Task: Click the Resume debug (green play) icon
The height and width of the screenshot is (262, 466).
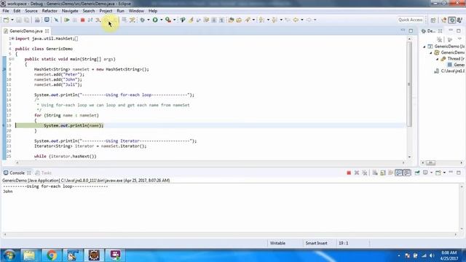Action: [x=67, y=20]
